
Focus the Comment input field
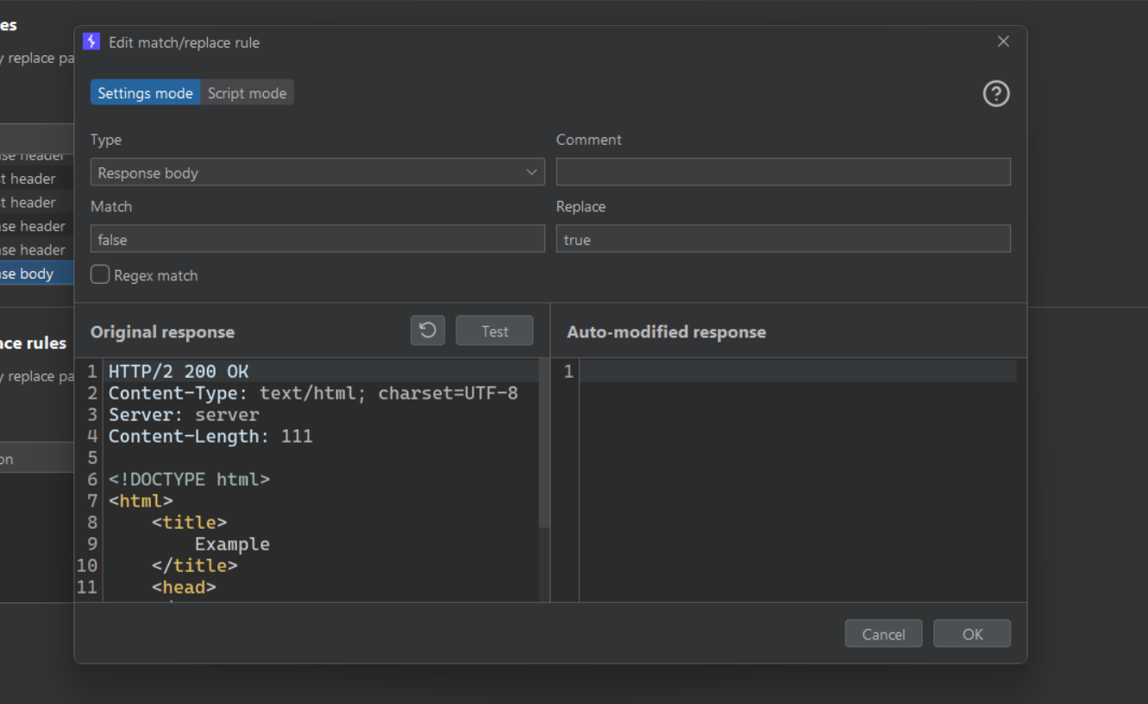782,173
